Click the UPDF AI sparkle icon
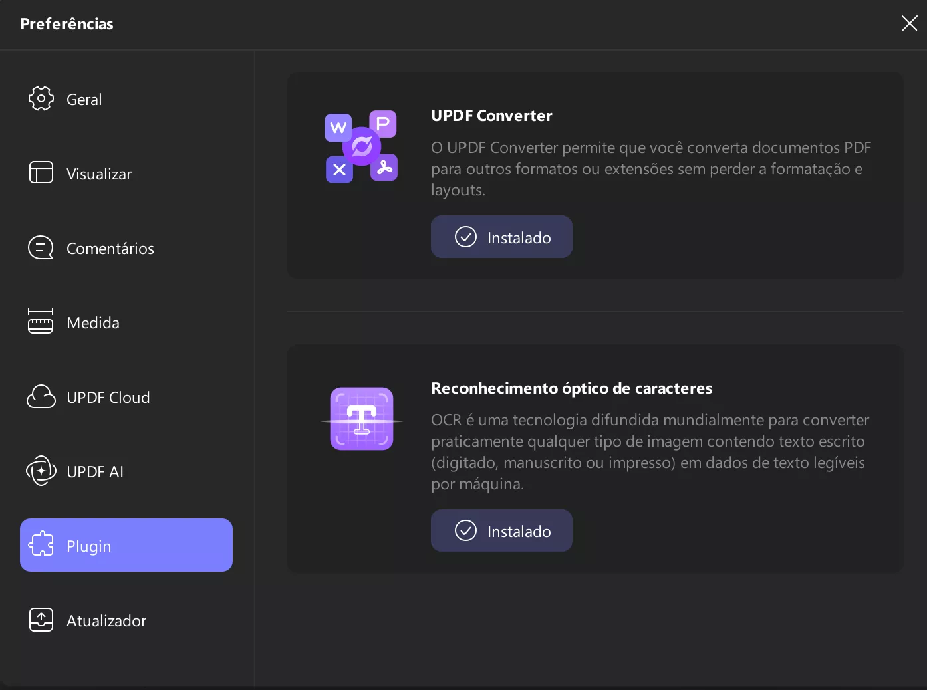Image resolution: width=927 pixels, height=690 pixels. click(41, 471)
